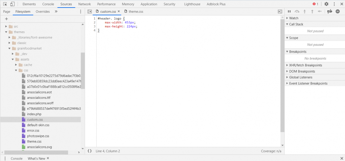Hide the debugger sidebar toggle icon
The width and height of the screenshot is (345, 161).
(x=280, y=11)
